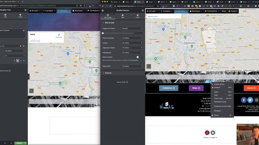Click orange Devis button
259x145 pixels.
251,88
